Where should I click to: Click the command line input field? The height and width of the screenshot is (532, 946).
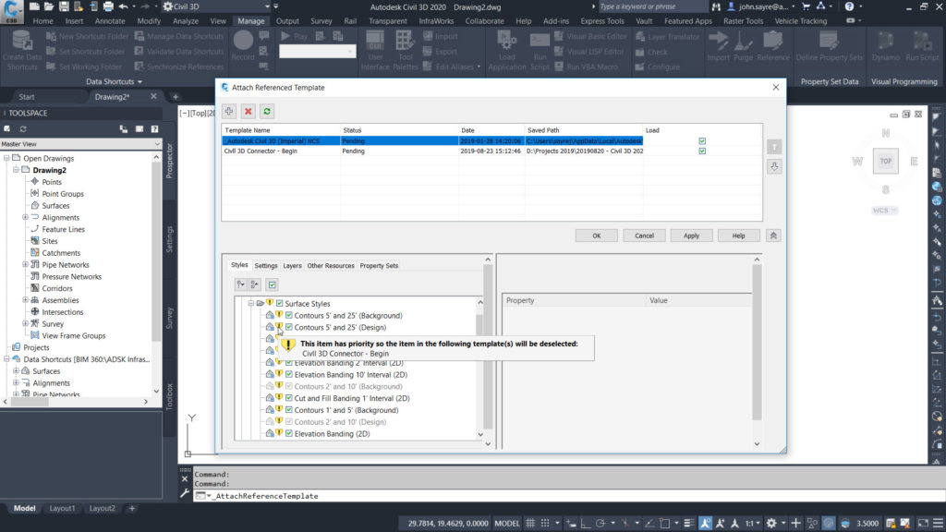coord(567,496)
